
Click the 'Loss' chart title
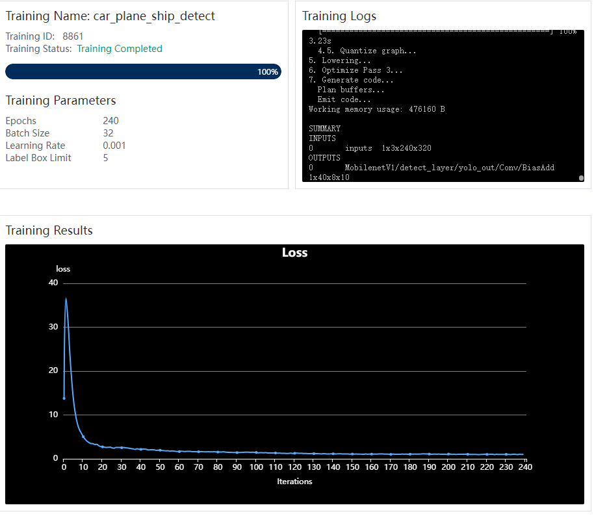[x=295, y=253]
